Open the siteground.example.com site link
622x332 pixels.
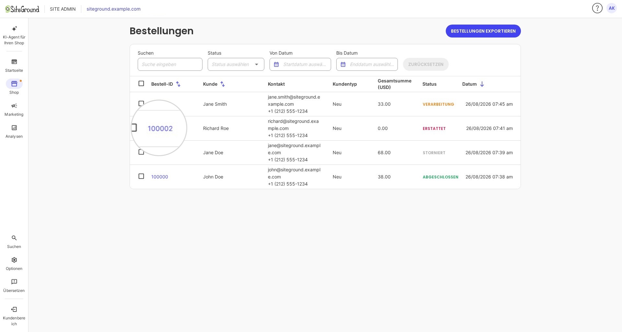(x=114, y=9)
